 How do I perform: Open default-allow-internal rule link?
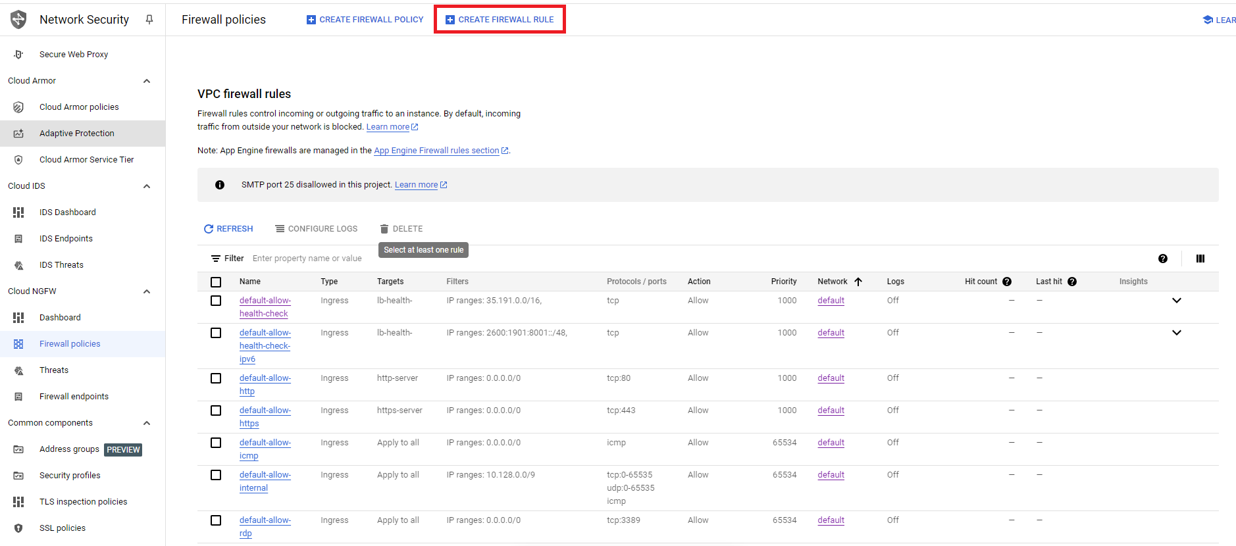coord(265,482)
